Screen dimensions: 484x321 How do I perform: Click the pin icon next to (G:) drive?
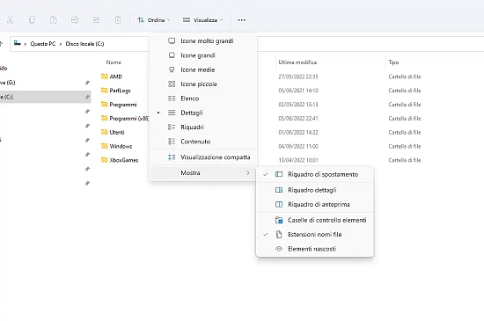[87, 83]
